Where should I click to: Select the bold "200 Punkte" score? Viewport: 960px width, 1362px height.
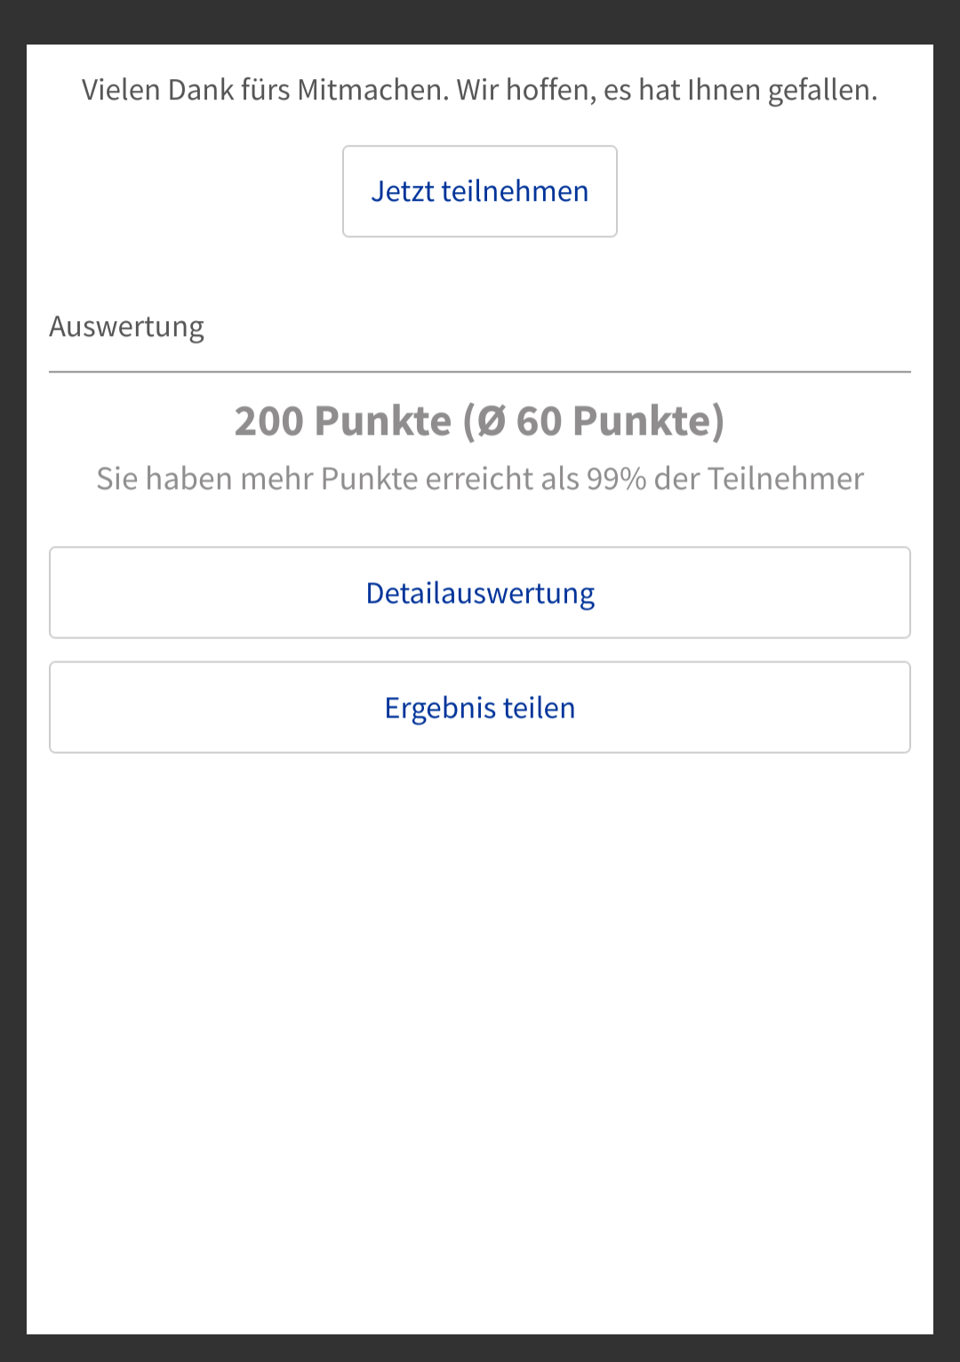click(343, 421)
